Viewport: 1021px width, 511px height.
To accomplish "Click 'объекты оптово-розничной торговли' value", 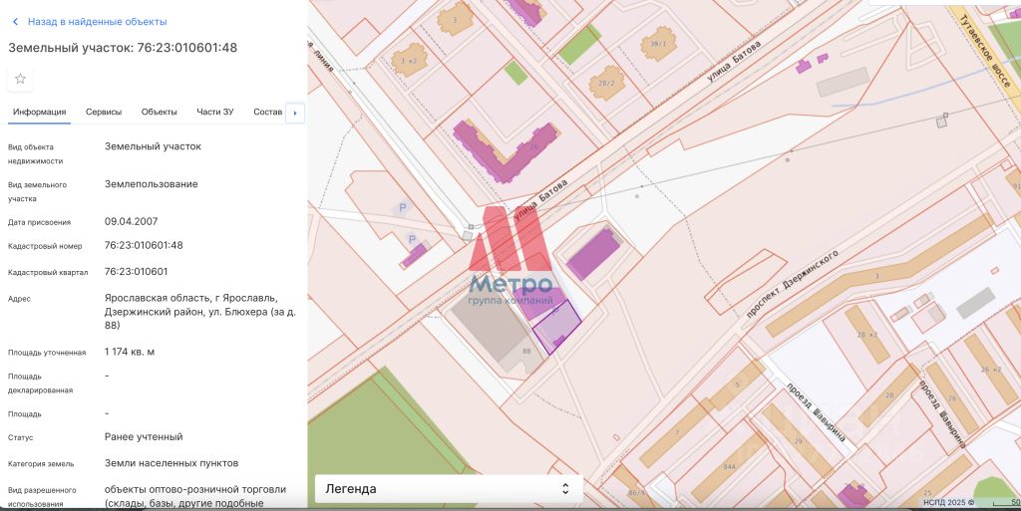I will pos(195,489).
